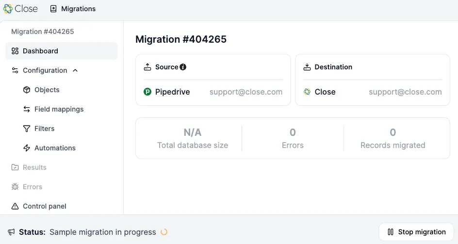Click the Destination download tray icon
Screen dimensions: 458x244
point(307,67)
